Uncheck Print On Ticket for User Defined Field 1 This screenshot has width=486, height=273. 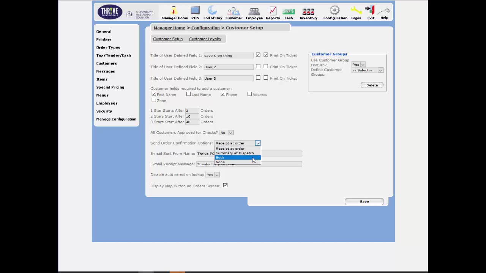click(266, 55)
